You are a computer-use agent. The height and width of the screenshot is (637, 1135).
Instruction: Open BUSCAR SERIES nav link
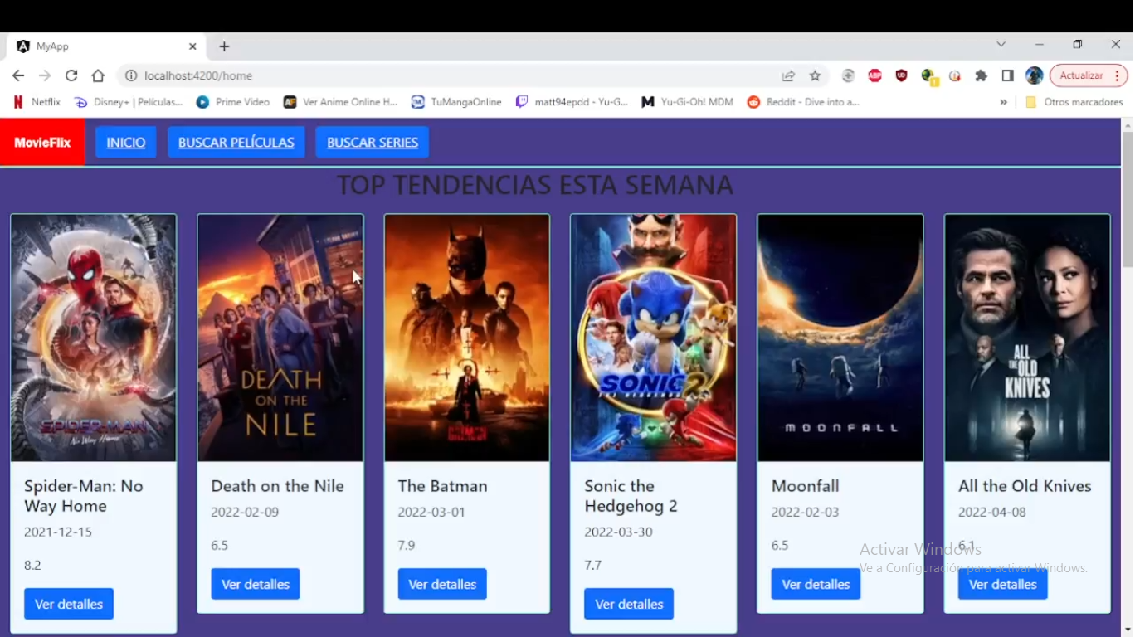[x=373, y=142]
